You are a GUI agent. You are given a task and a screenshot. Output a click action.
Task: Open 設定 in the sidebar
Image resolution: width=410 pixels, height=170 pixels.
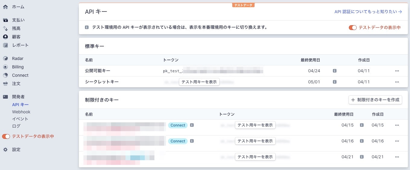(16, 149)
